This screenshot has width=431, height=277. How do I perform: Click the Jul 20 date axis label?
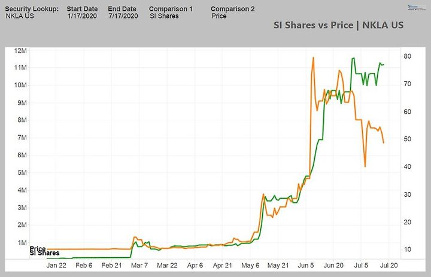click(x=388, y=265)
